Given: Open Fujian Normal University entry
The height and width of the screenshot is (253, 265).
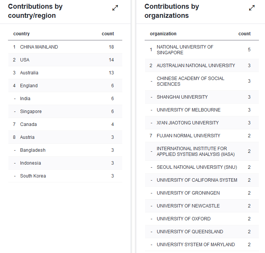Looking at the screenshot, I should [188, 136].
